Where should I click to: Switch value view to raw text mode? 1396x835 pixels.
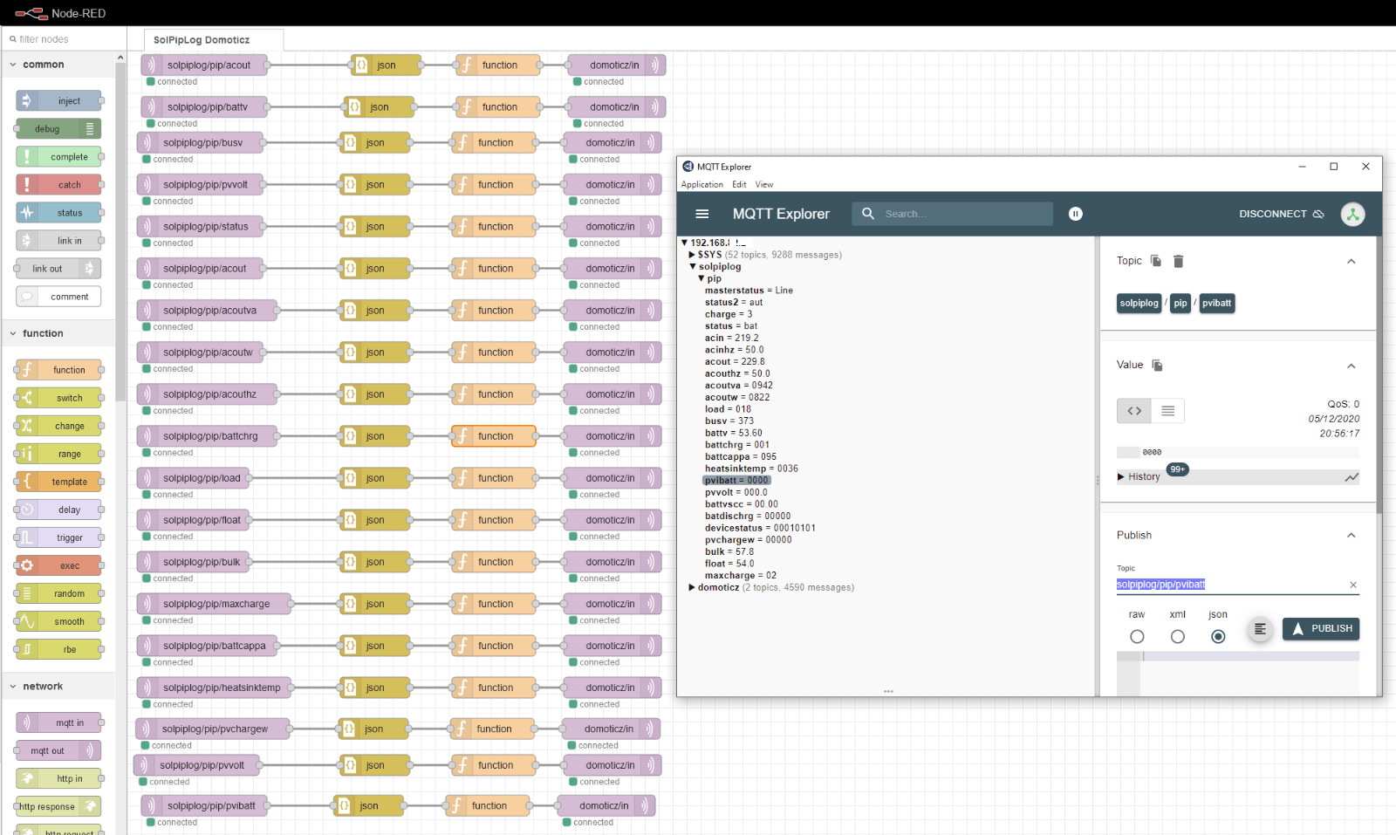click(1167, 411)
